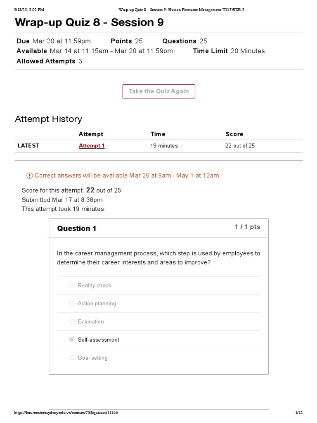The height and width of the screenshot is (423, 317).
Task: Pick the Evaluation radio button
Action: [72, 321]
